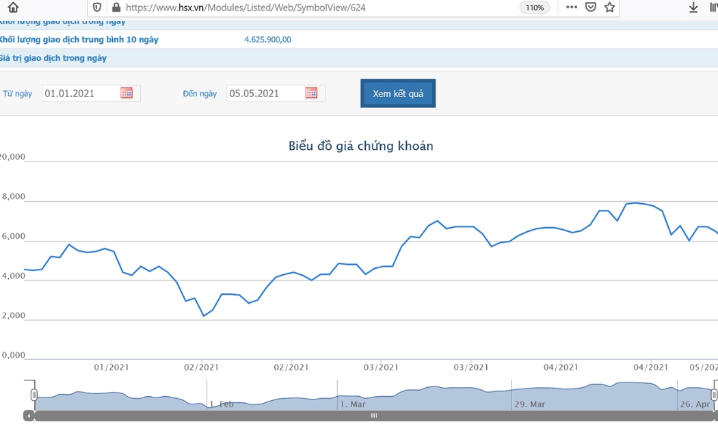Click the Save to Pocket icon
Screen dimensions: 718x431
click(591, 7)
